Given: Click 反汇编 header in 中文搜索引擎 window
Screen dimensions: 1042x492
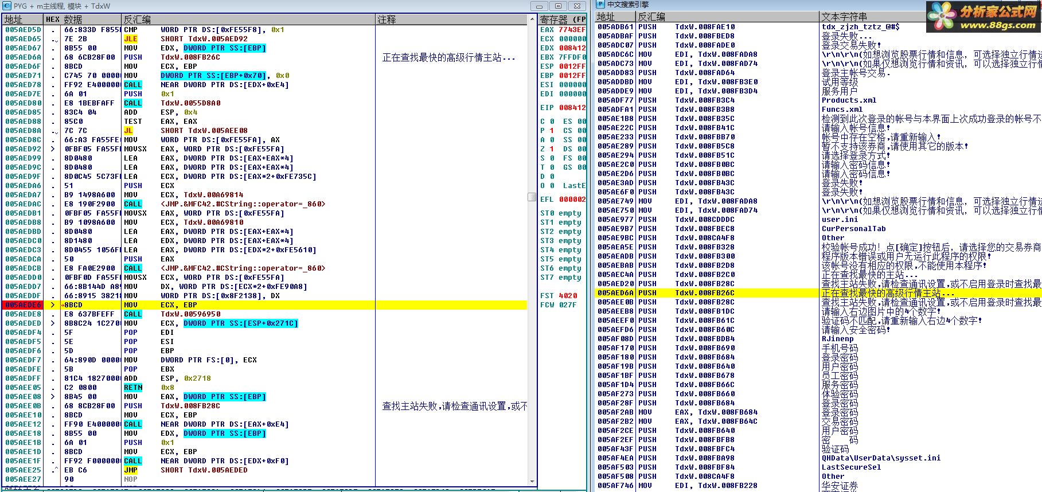Looking at the screenshot, I should click(x=727, y=17).
